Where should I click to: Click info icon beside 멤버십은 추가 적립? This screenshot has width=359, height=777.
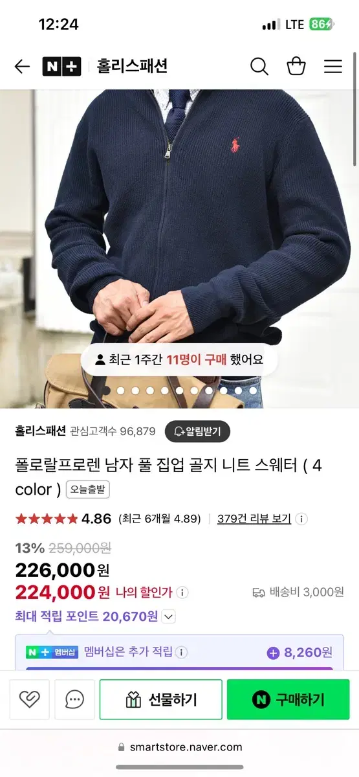click(182, 652)
